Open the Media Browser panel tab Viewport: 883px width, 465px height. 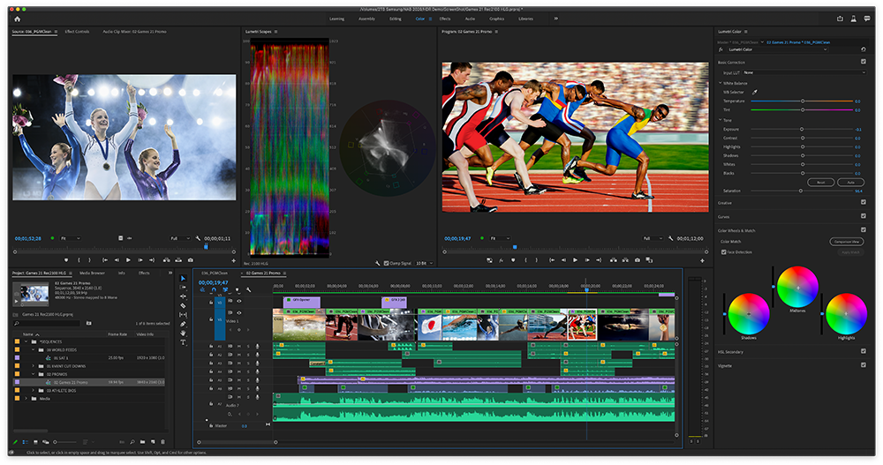click(92, 274)
